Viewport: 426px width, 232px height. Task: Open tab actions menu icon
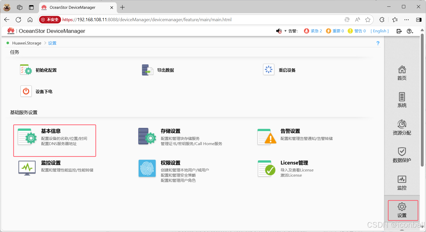(31, 8)
